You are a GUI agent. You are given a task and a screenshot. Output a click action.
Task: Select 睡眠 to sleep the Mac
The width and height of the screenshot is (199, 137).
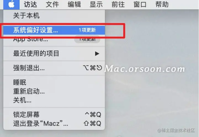click(x=54, y=82)
